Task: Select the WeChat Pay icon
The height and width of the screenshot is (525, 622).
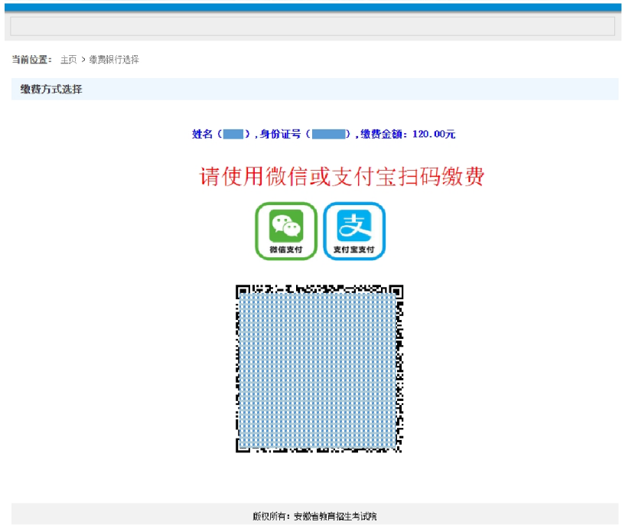Action: click(x=286, y=231)
